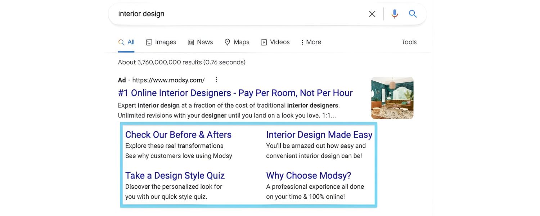Click the "Why Choose Modsy?" sitelink

309,175
